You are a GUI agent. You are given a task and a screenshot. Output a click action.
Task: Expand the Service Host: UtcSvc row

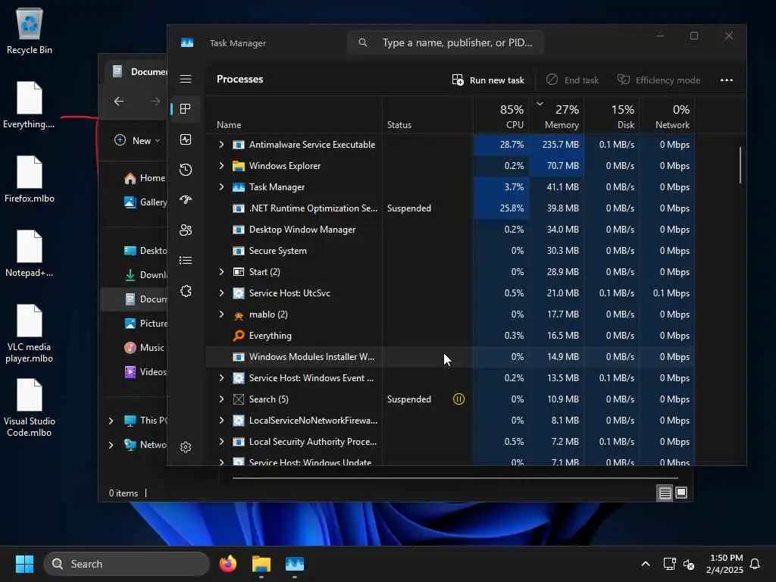222,293
